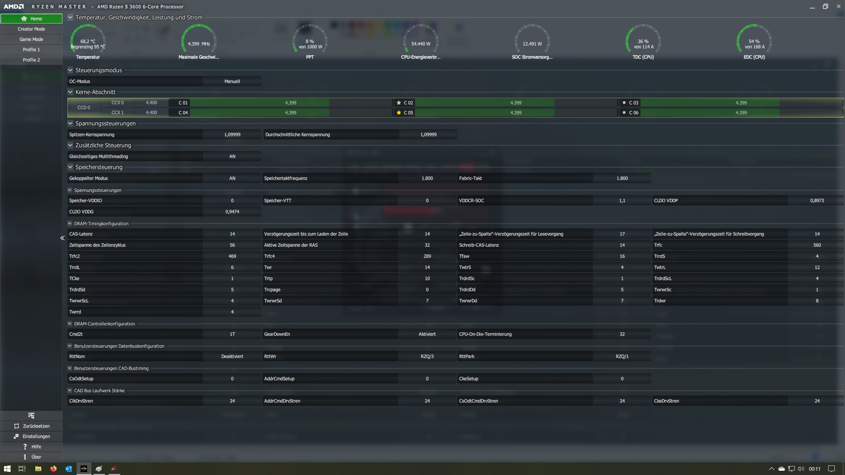
Task: Click the Zurücksetzen button
Action: pos(31,426)
